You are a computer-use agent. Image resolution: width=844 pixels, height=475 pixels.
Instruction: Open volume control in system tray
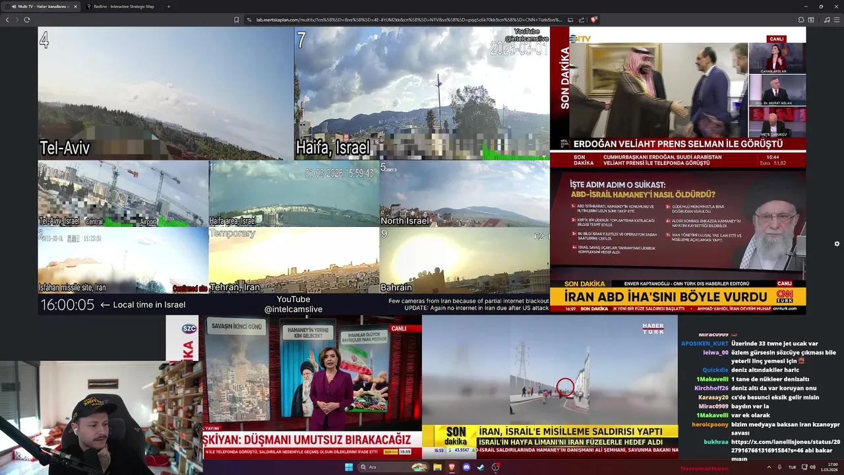click(812, 467)
